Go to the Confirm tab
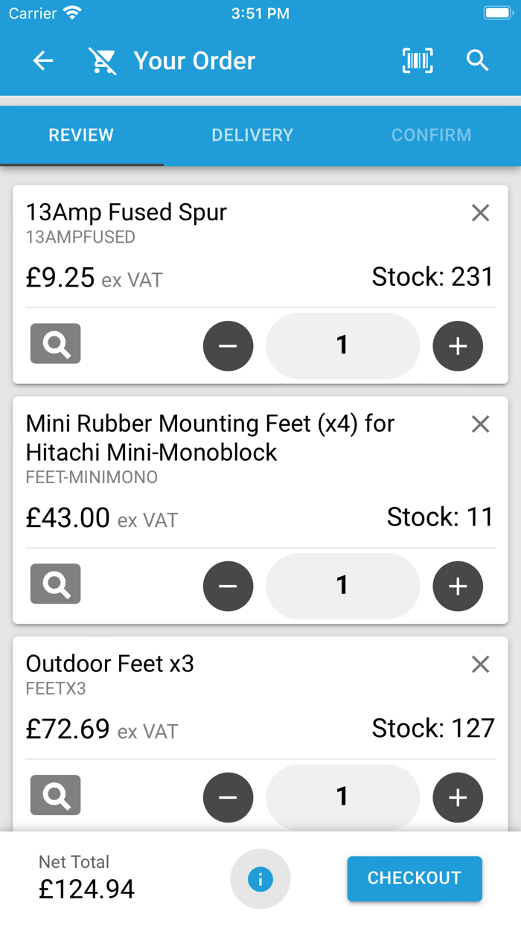 [431, 135]
